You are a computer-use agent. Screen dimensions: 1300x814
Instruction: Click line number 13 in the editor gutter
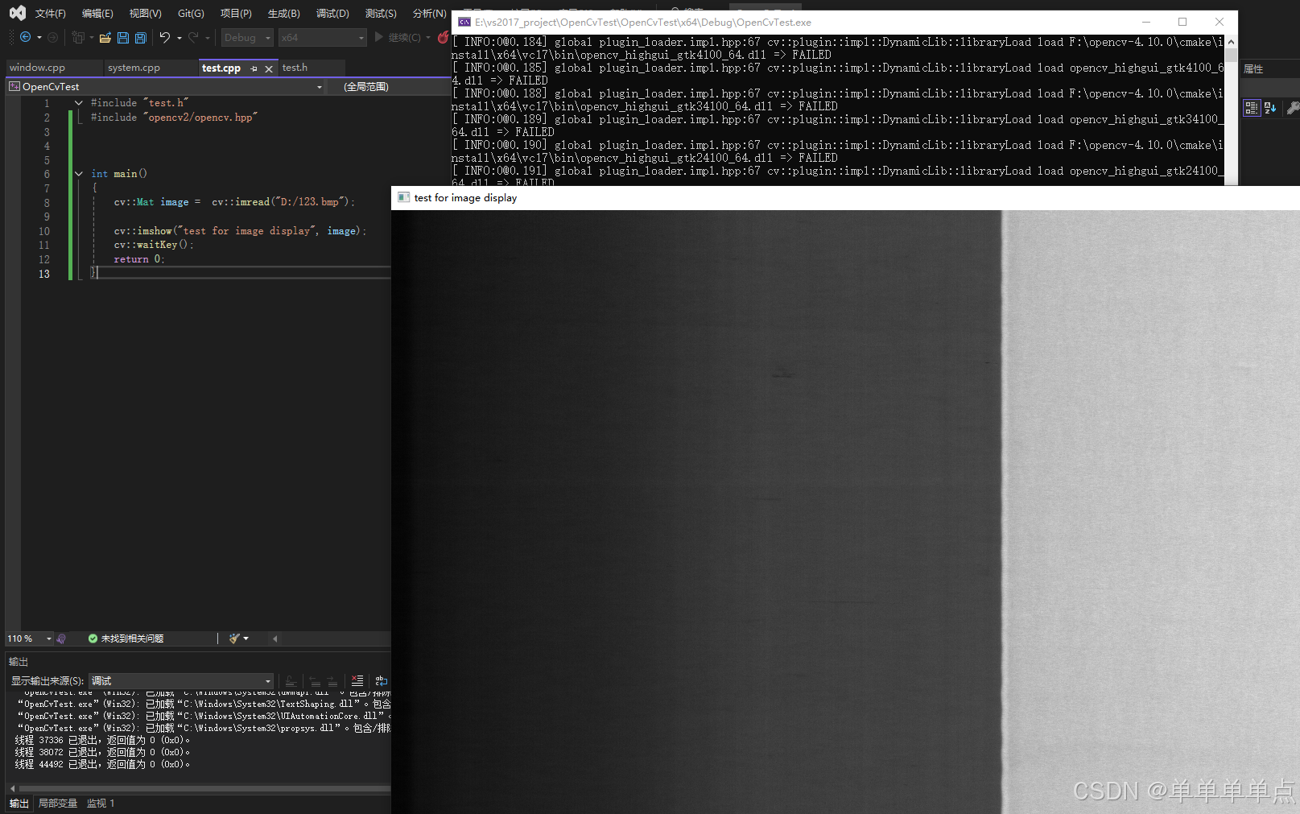(44, 274)
